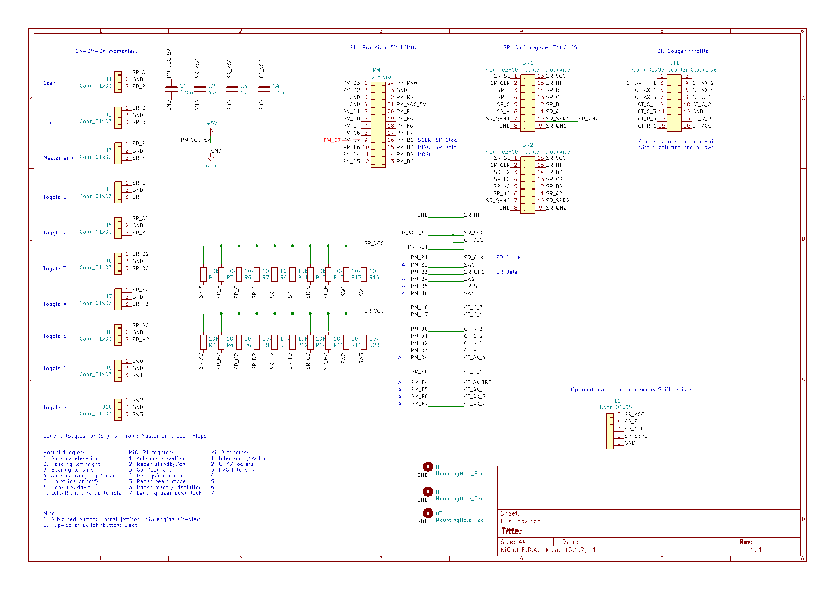
Task: Click the MOSI annotation next to PM_B2
Action: coord(424,154)
